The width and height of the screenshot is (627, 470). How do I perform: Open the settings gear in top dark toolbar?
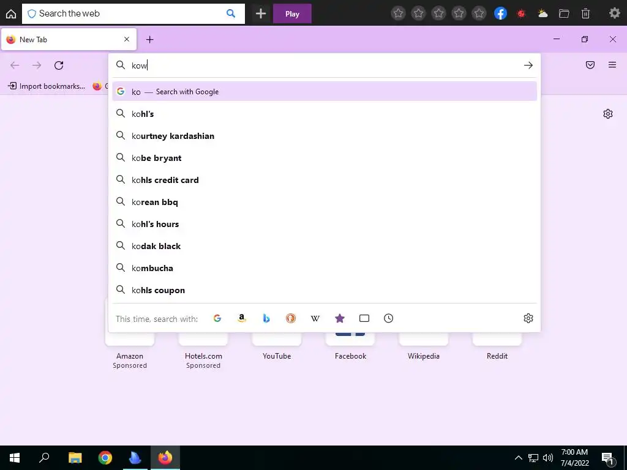615,13
